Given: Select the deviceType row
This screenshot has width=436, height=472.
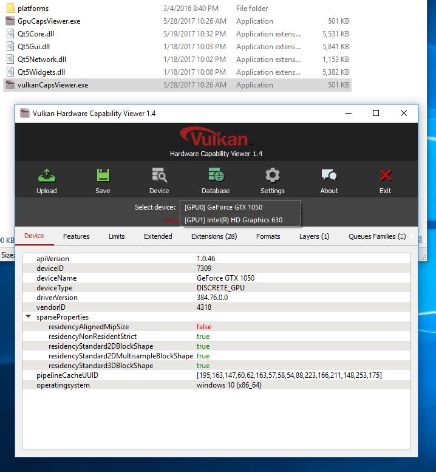Looking at the screenshot, I should [216, 288].
